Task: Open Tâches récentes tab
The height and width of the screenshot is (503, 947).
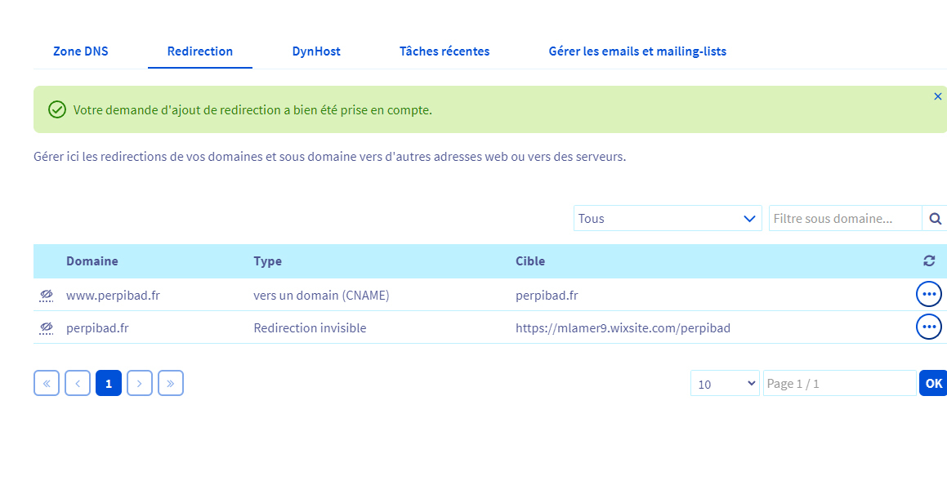Action: [x=444, y=51]
